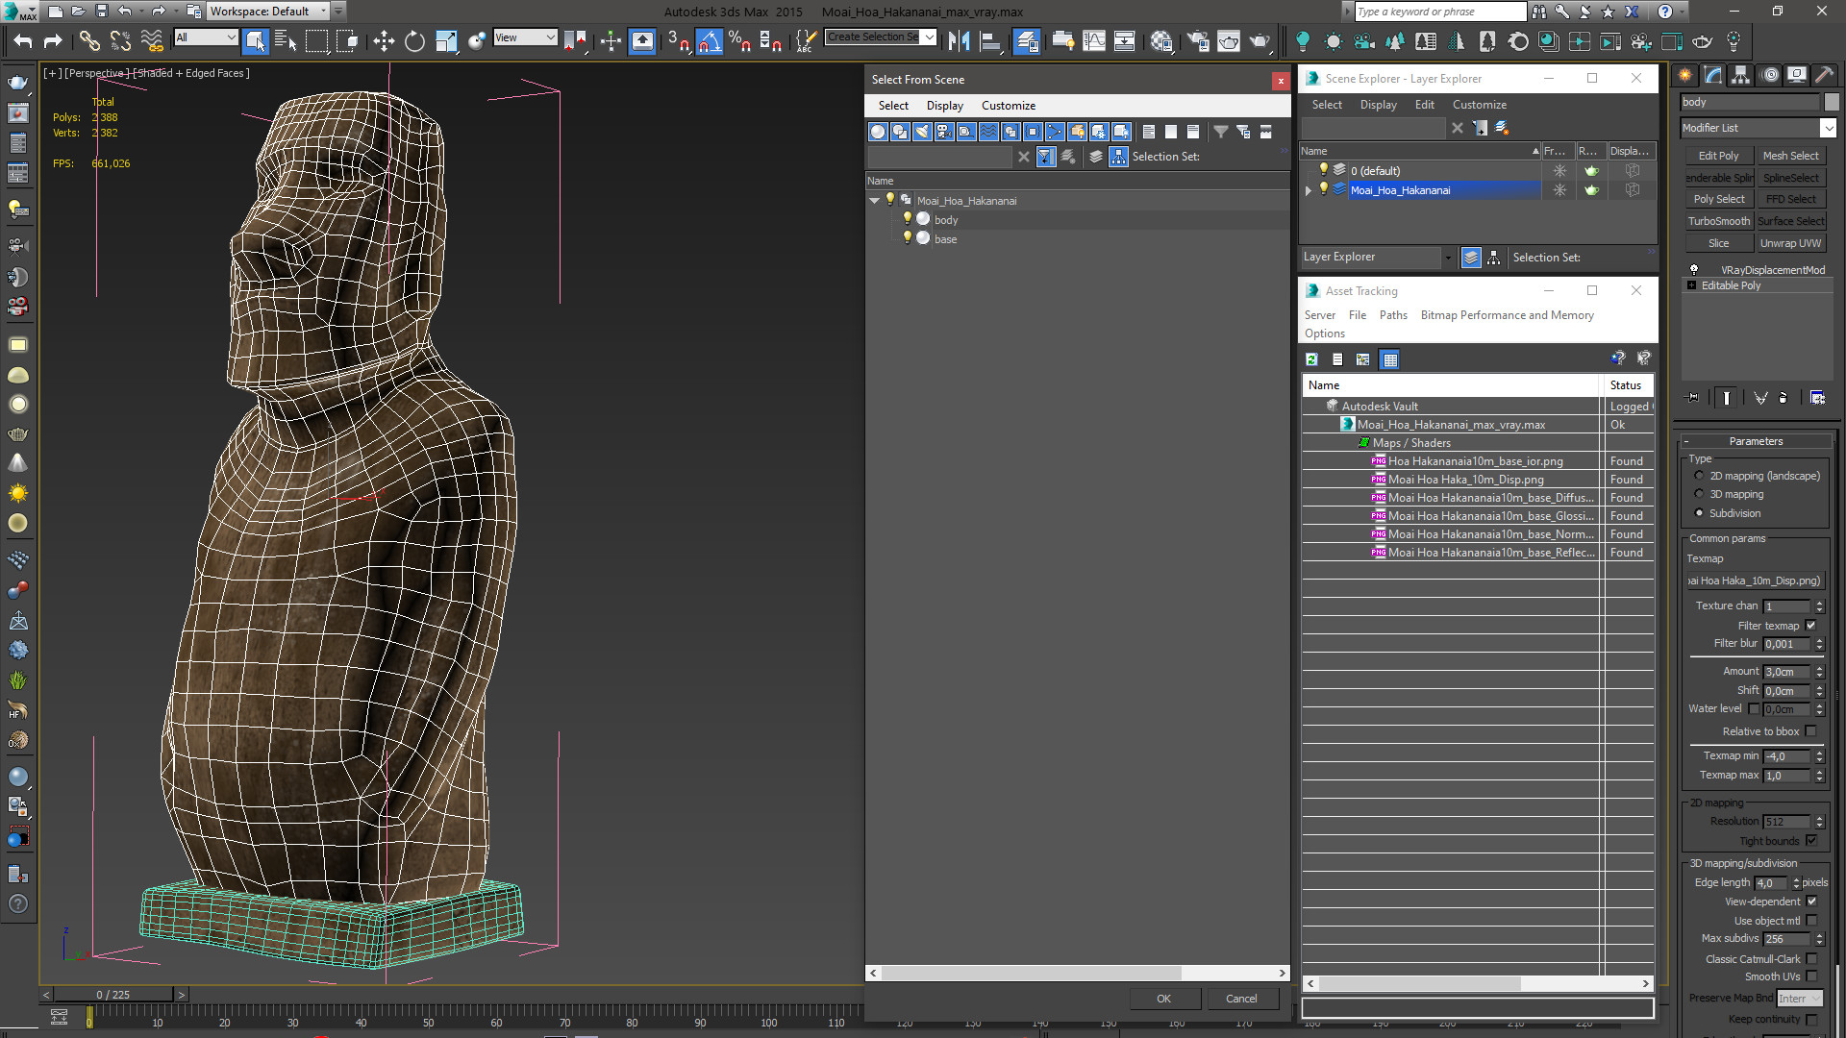This screenshot has height=1038, width=1846.
Task: Expand Editable Poly modifier plus sign
Action: point(1691,285)
